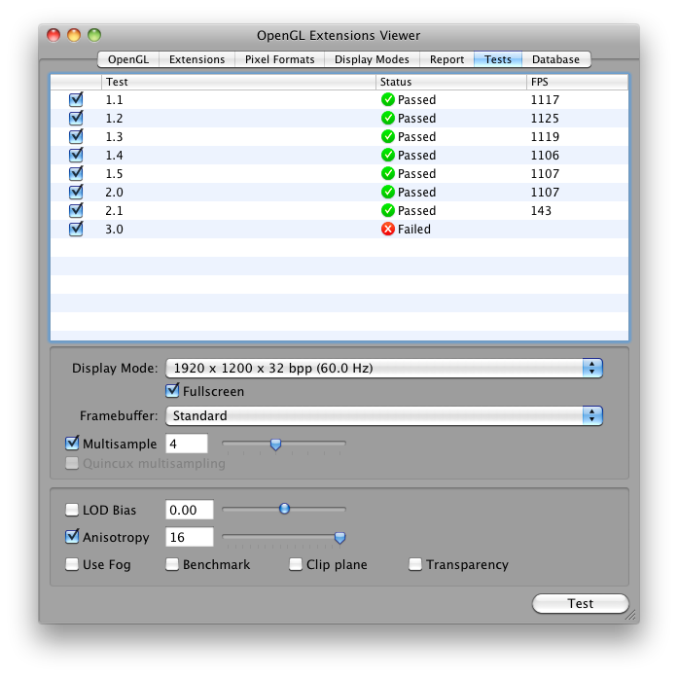Toggle the Anisotropy checkbox
Viewport: 678px width, 677px height.
(x=72, y=537)
